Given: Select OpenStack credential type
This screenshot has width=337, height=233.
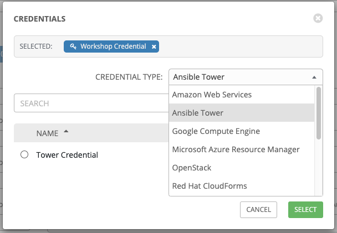Looking at the screenshot, I should [242, 168].
